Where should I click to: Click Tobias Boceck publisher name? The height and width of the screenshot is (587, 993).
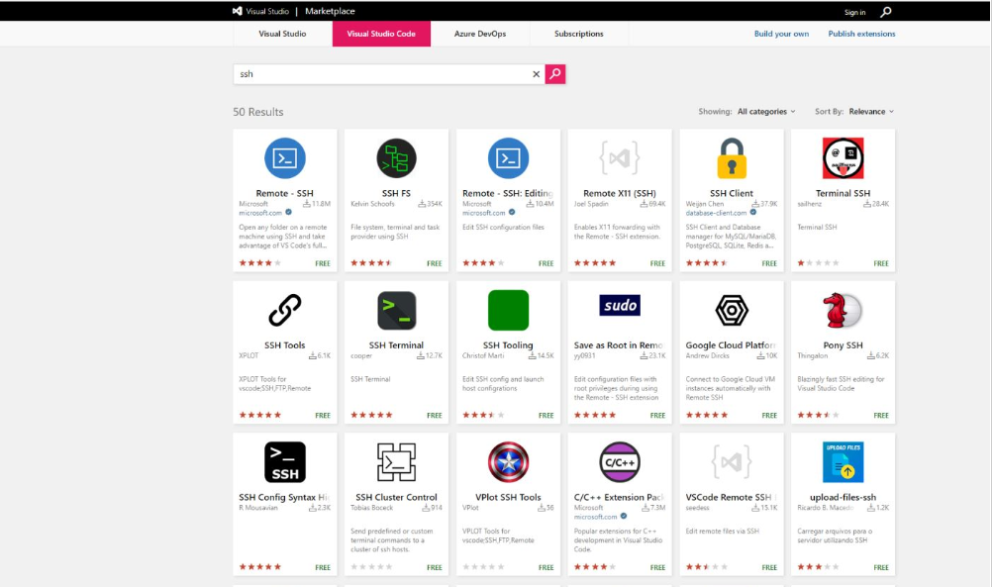point(371,508)
